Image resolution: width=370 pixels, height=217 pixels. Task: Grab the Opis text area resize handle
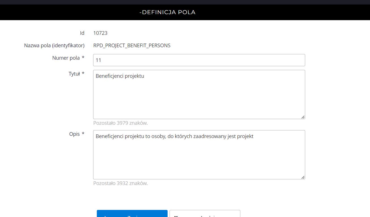tap(303, 177)
